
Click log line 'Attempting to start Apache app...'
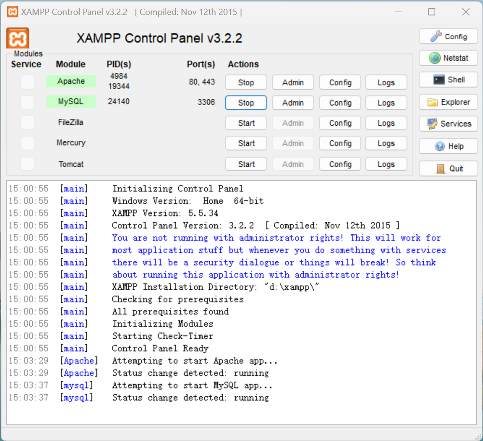(195, 361)
